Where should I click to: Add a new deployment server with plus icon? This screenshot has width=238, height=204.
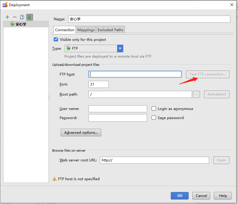click(x=7, y=17)
